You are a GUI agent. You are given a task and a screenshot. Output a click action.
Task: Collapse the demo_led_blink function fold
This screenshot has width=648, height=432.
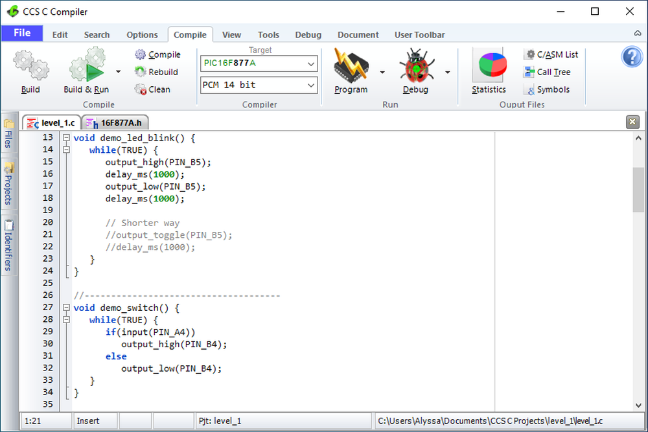click(x=67, y=137)
